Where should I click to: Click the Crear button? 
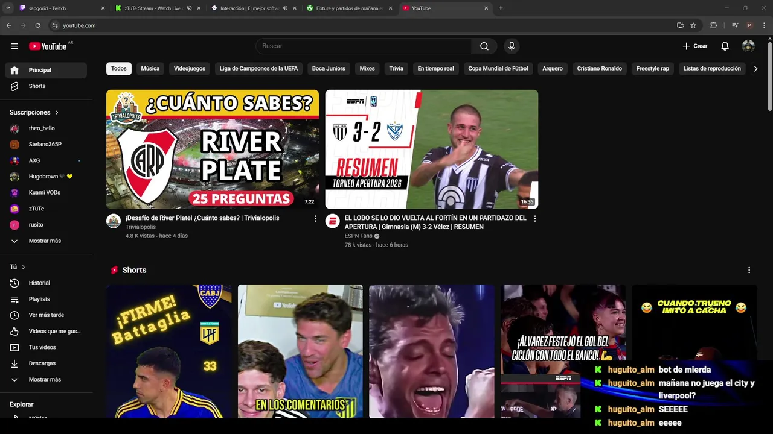[695, 46]
